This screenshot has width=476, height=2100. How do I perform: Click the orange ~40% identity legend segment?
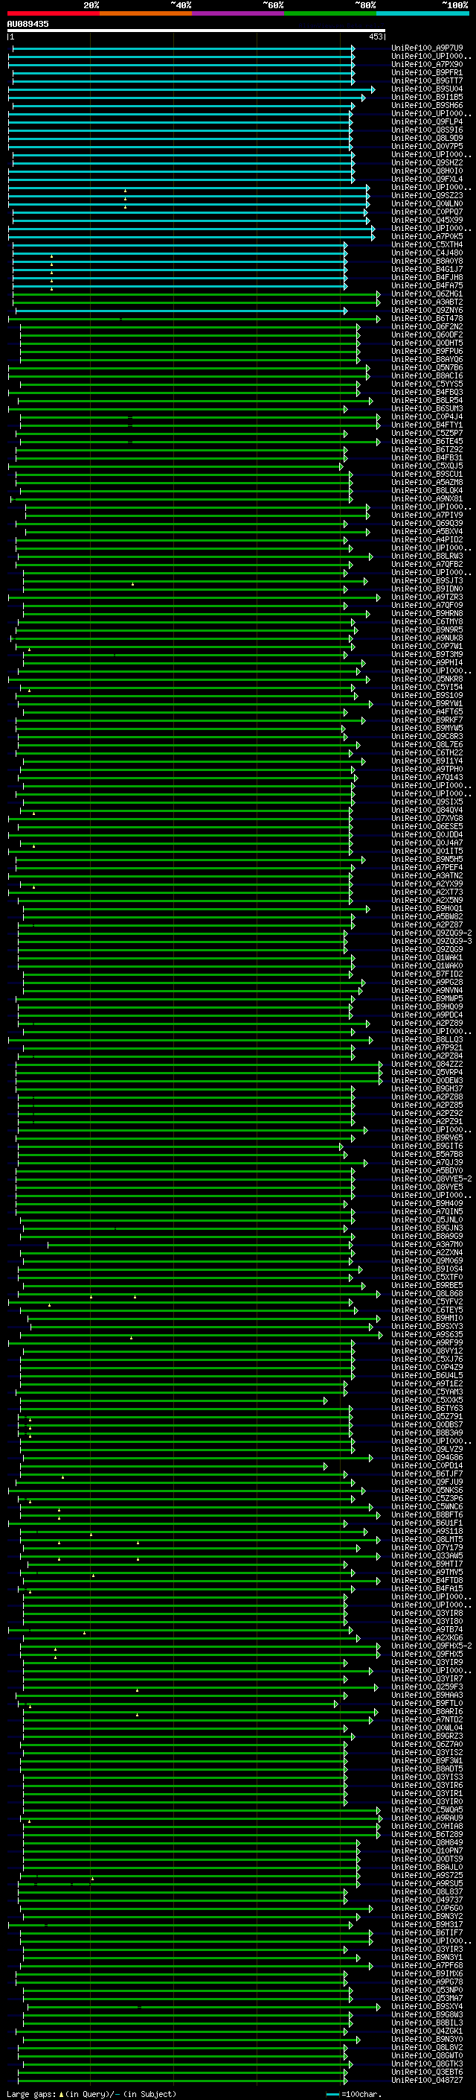146,13
